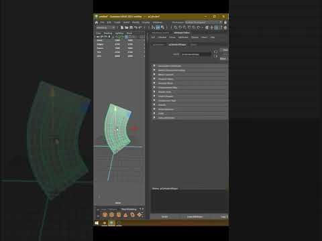Click the New Scene toolbar icon
The height and width of the screenshot is (241, 322).
point(122,27)
